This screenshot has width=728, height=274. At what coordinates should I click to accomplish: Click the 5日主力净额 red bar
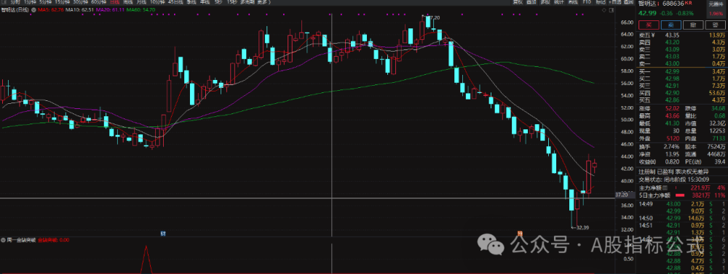click(x=680, y=196)
